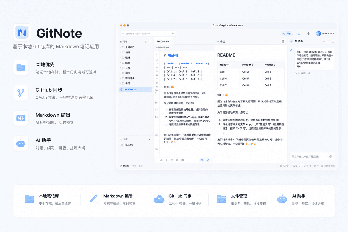
Task: Click the yanbo2025 user avatar
Action: click(x=318, y=34)
